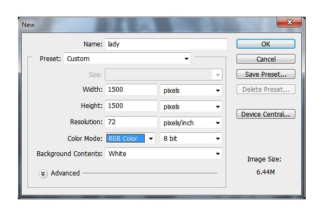This screenshot has width=324, height=216.
Task: Open the Preset Custom dropdown
Action: (127, 59)
